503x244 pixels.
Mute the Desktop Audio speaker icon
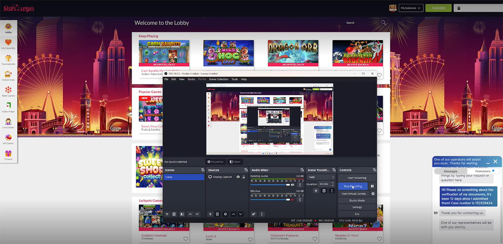293,185
